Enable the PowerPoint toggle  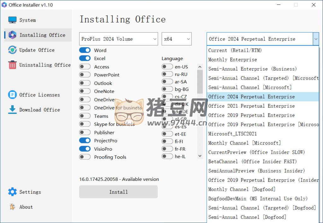pyautogui.click(x=85, y=75)
